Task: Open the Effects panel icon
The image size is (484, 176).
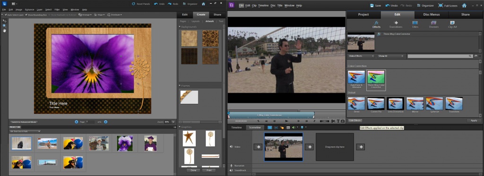Action: point(376,24)
